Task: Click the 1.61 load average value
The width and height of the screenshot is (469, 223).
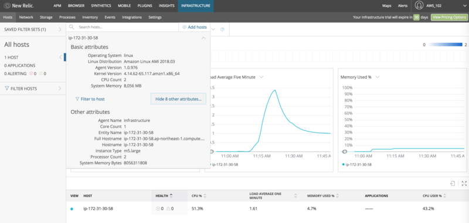Action: pyautogui.click(x=253, y=209)
